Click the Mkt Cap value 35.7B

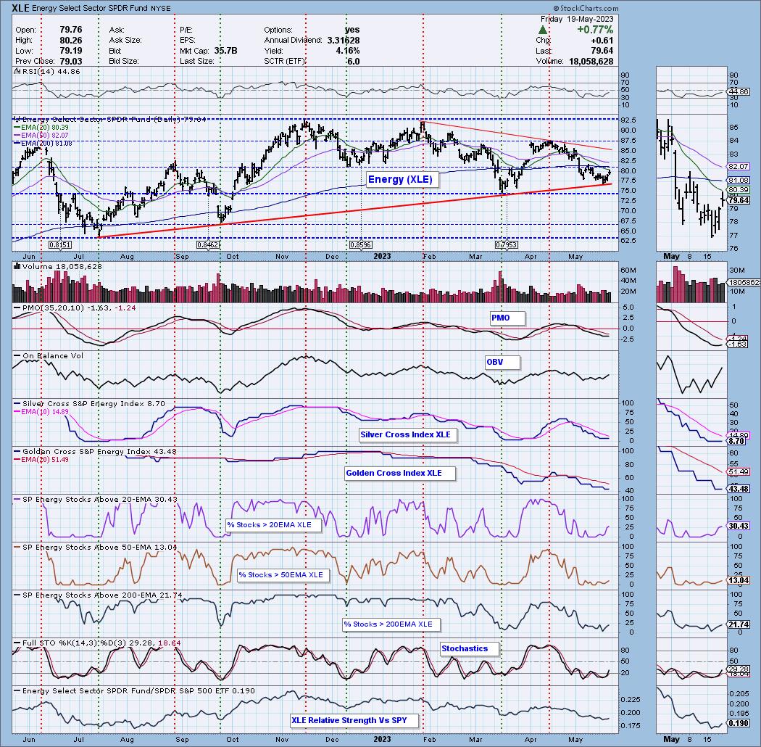click(225, 51)
